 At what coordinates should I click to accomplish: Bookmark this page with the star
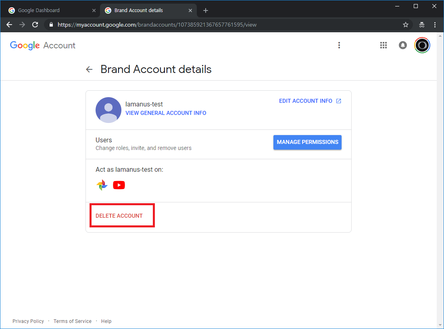point(405,25)
